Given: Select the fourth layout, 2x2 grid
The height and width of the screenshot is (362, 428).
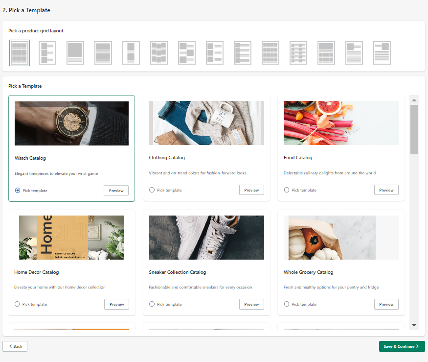Looking at the screenshot, I should [x=103, y=53].
